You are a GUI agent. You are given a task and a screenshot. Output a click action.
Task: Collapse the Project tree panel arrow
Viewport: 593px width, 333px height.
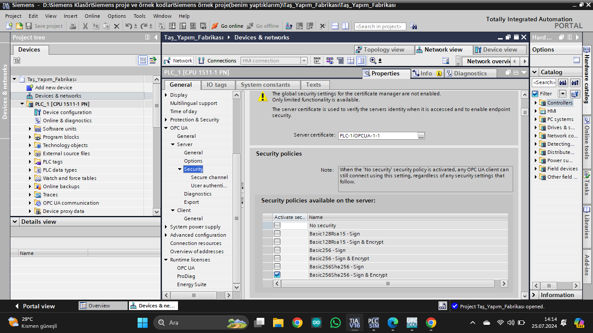[x=156, y=37]
